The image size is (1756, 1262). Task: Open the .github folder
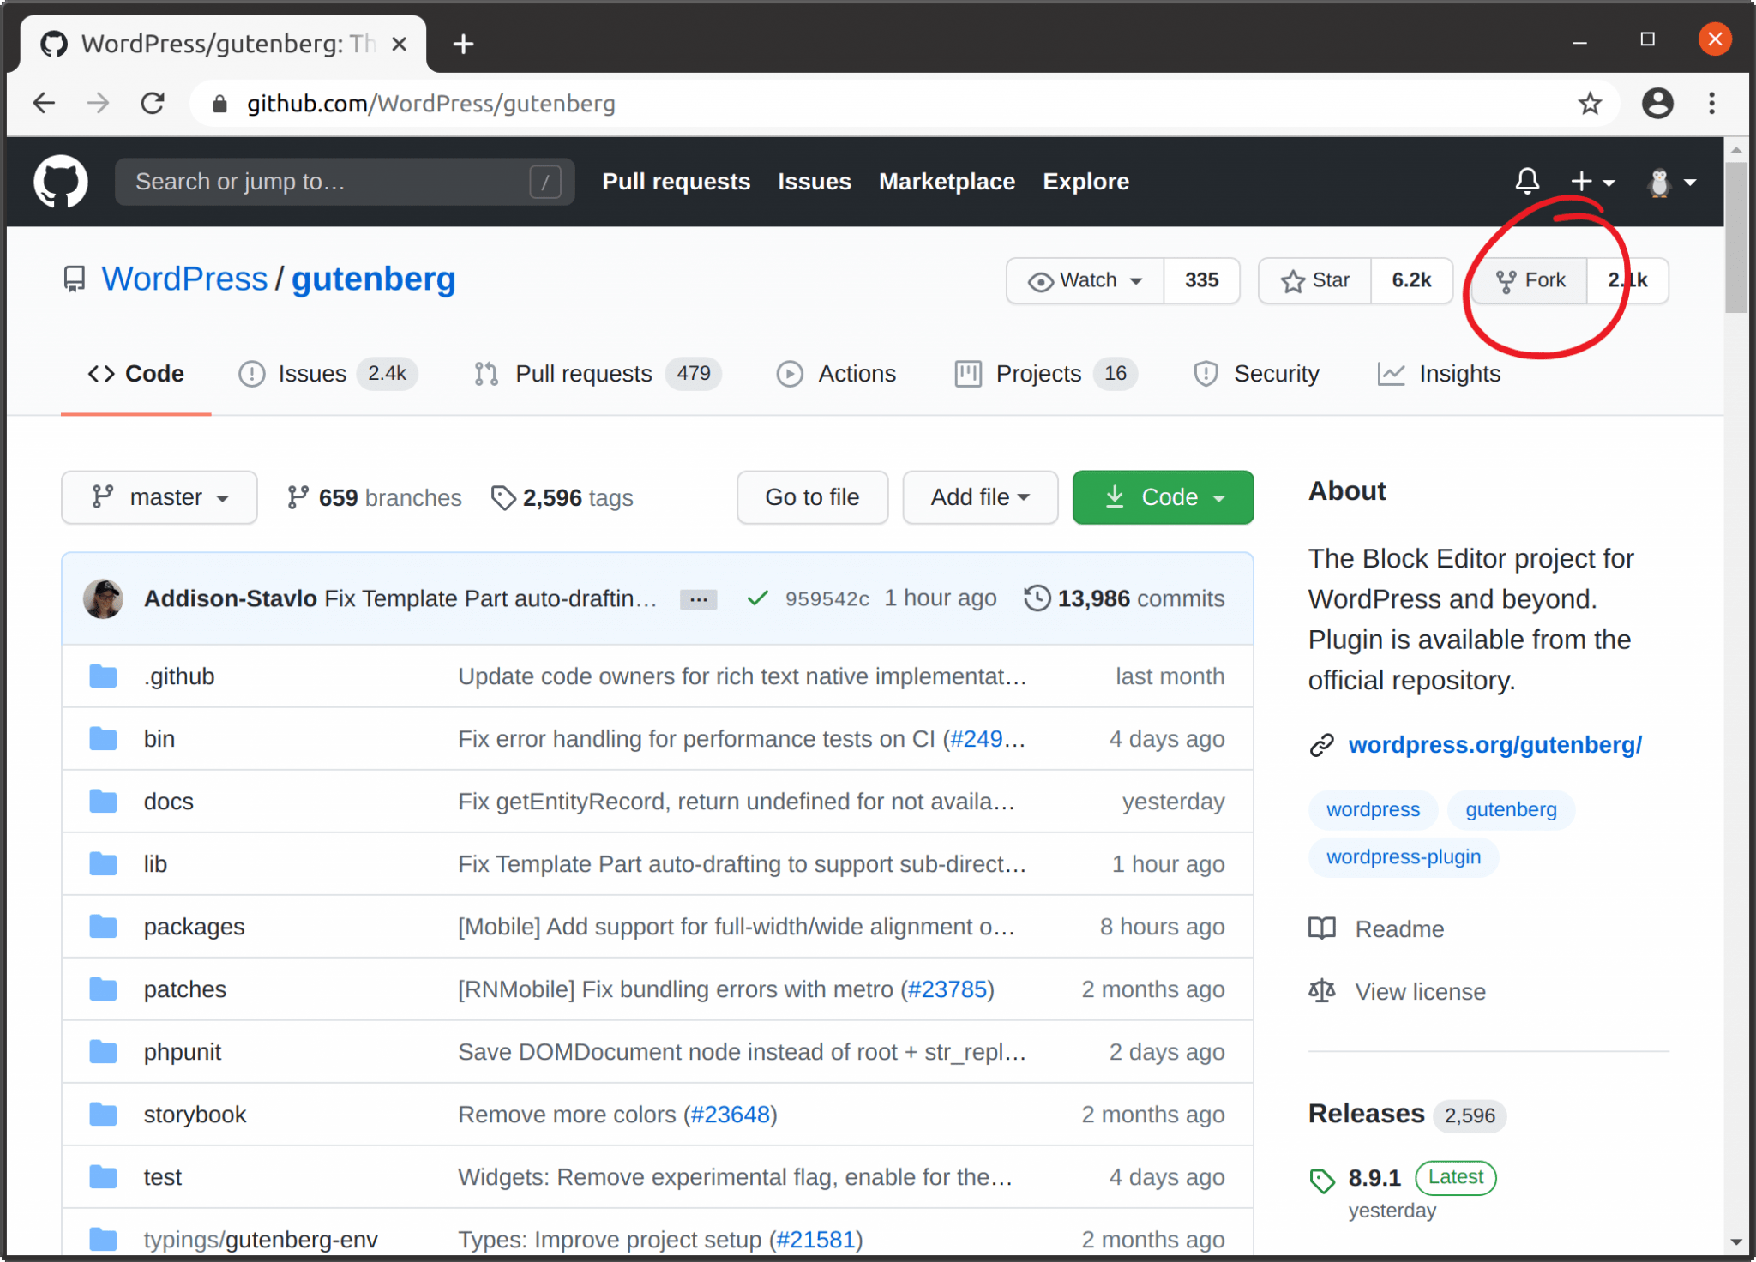(179, 676)
